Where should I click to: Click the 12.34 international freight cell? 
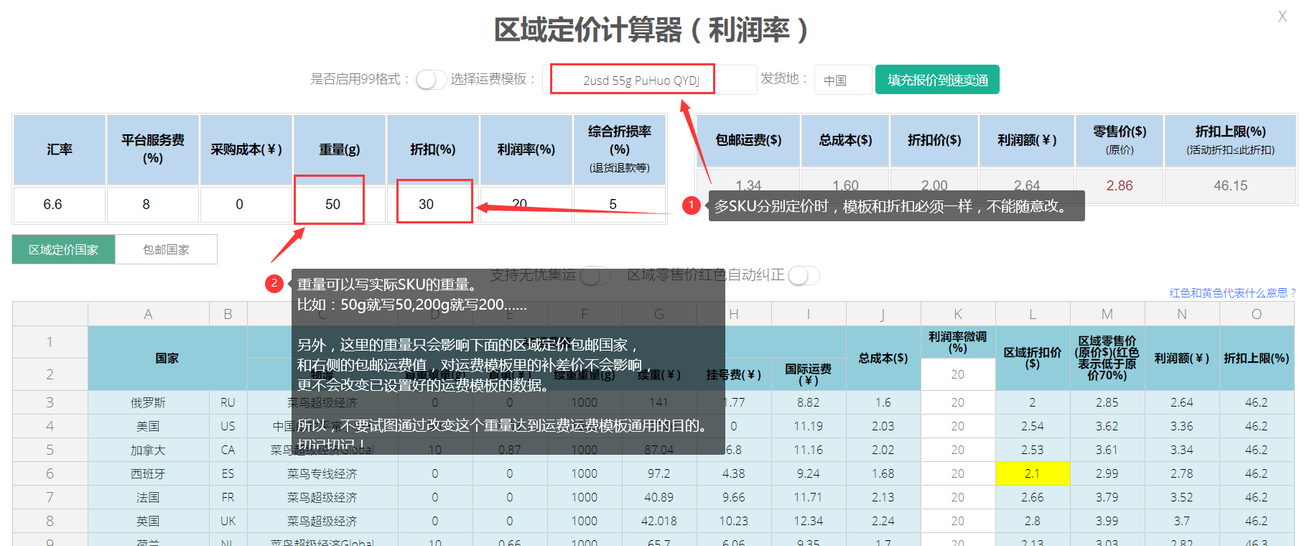click(809, 521)
